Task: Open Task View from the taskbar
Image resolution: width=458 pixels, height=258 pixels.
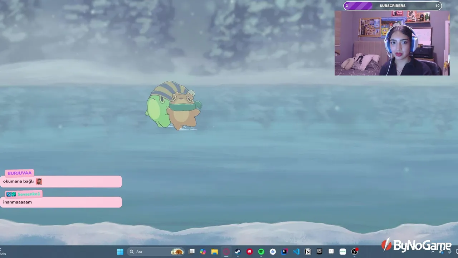Action: pos(192,252)
